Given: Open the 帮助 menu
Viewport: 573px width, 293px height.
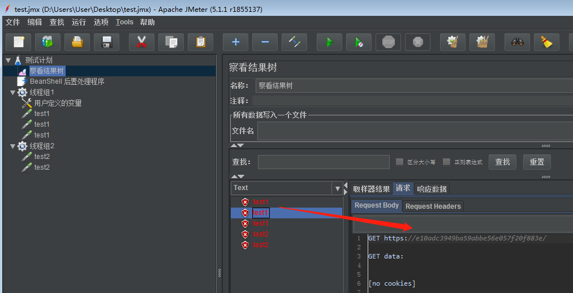Looking at the screenshot, I should click(x=147, y=22).
